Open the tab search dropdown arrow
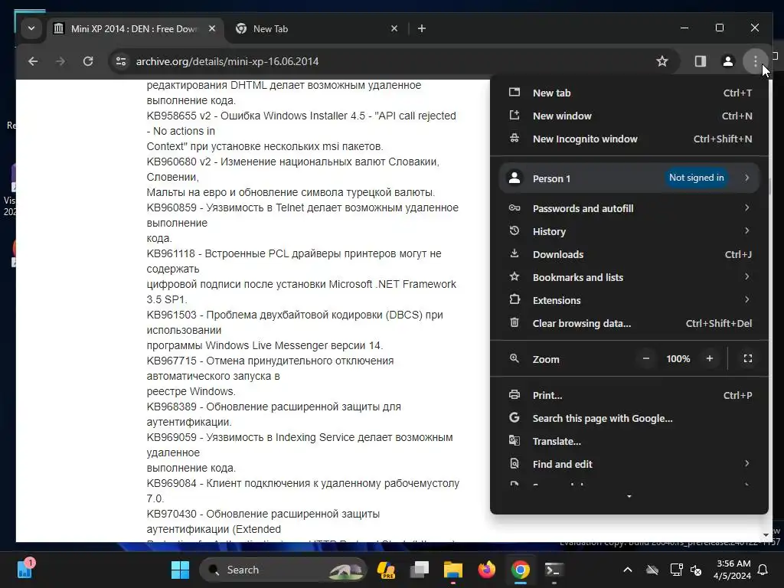Viewport: 784px width, 588px height. click(x=31, y=28)
